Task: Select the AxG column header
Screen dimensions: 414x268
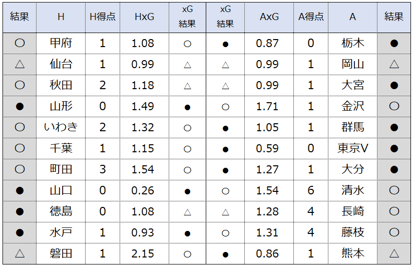Action: (x=269, y=17)
